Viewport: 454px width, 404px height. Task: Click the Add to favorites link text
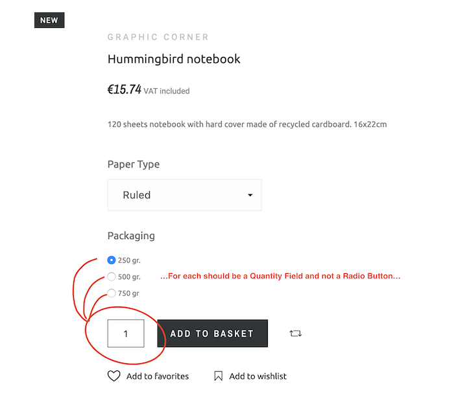click(158, 376)
